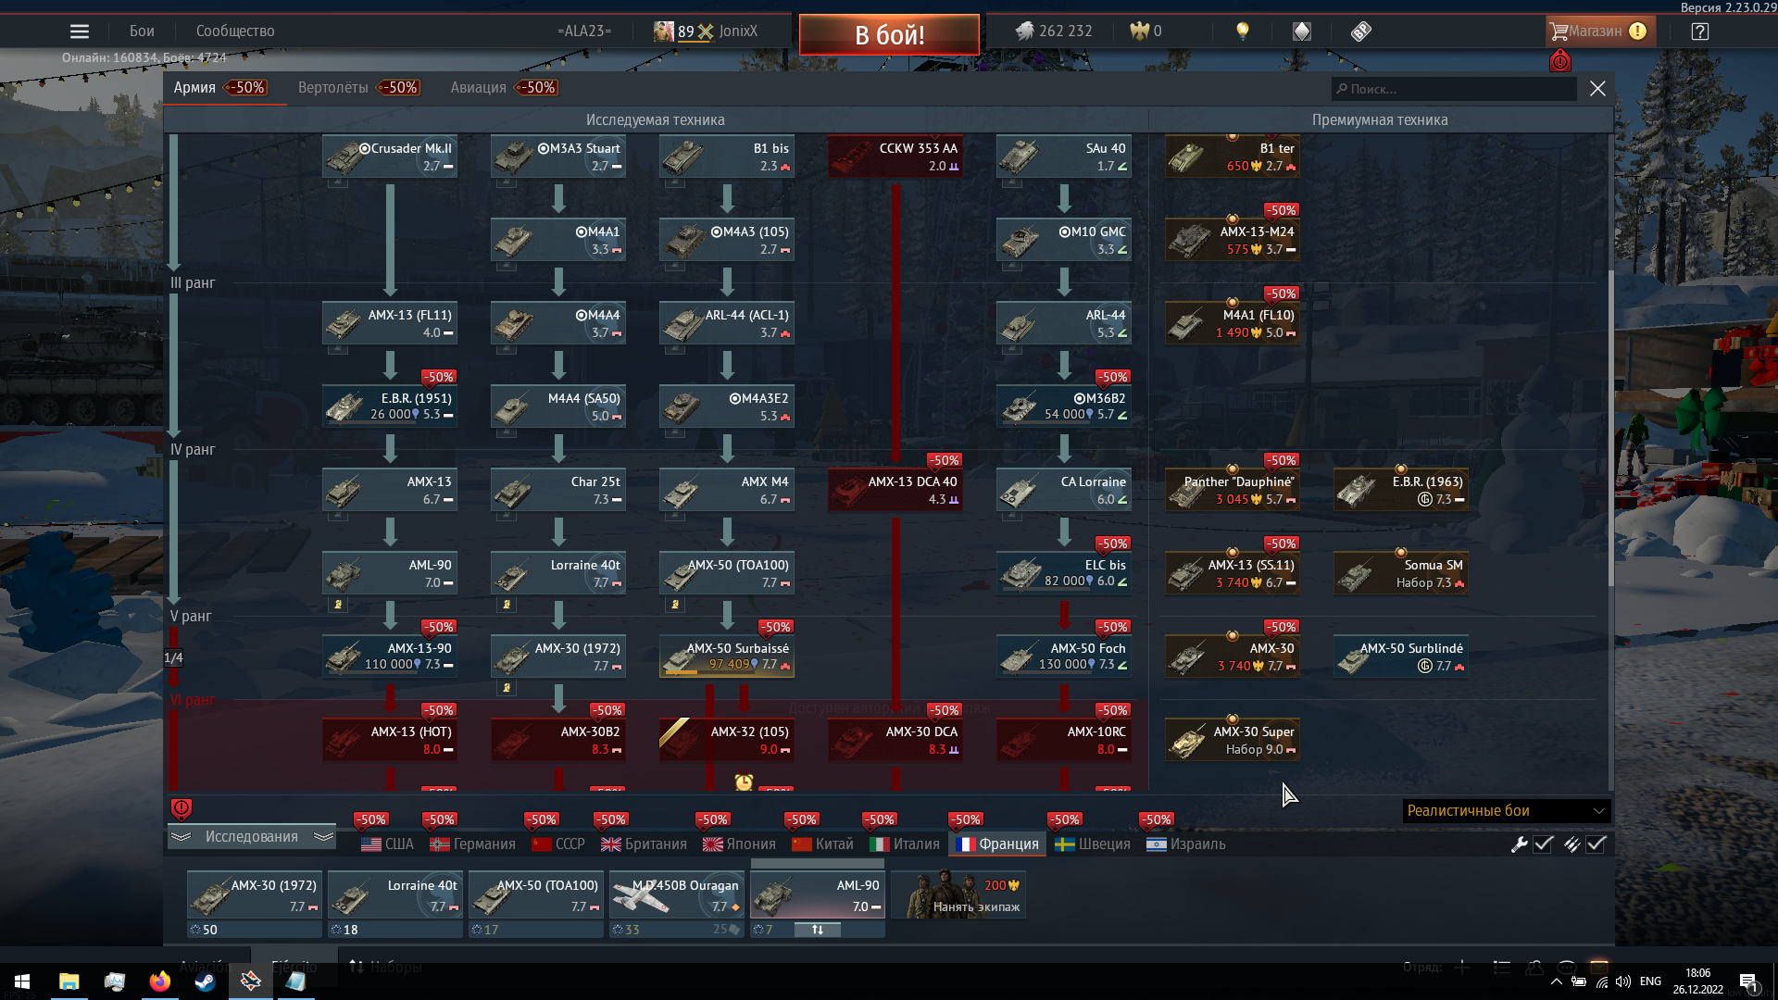Click the shells auto-ammo refill icon

coord(1571,844)
